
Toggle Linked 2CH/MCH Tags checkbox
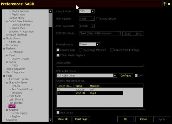pos(112,50)
